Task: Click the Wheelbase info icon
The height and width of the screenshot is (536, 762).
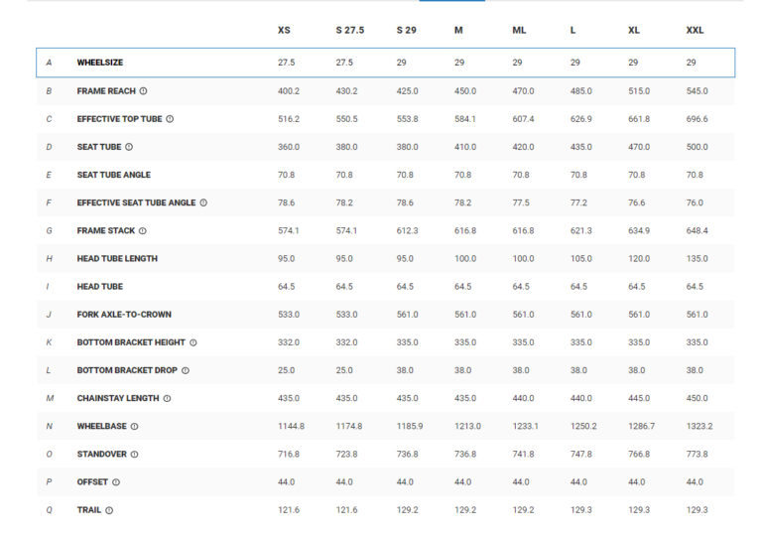Action: click(x=134, y=426)
